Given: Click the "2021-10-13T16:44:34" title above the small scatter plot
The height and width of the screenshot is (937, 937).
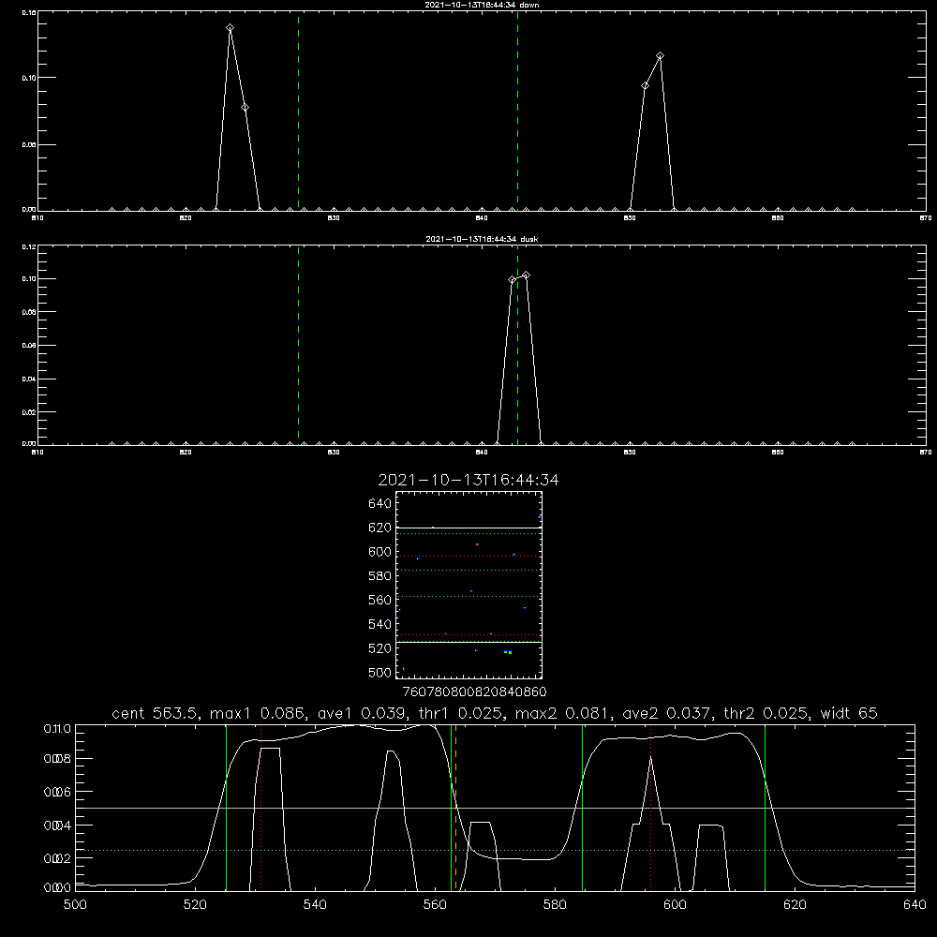Looking at the screenshot, I should 468,480.
